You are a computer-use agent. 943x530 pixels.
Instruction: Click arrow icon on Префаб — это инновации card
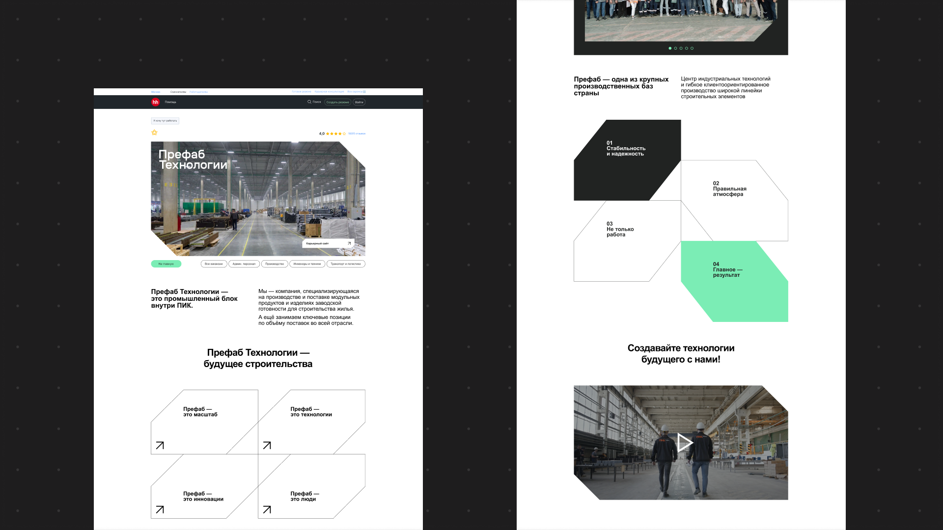160,510
